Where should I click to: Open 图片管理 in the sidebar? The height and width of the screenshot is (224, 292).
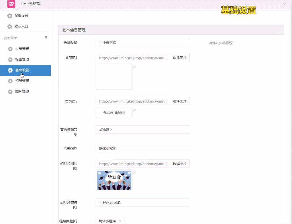[22, 91]
